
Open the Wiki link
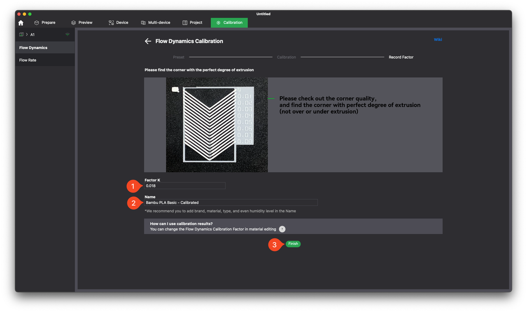click(438, 39)
